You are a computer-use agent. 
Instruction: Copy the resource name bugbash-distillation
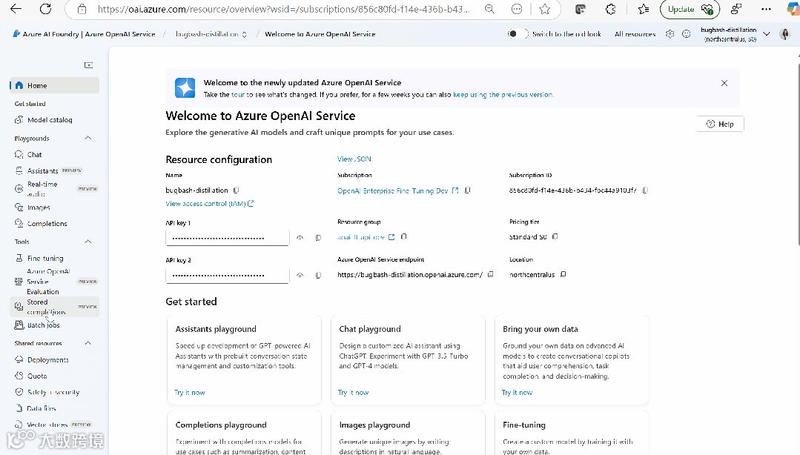[x=236, y=190]
